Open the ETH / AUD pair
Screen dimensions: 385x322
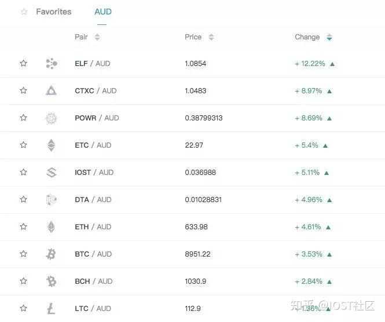pyautogui.click(x=93, y=227)
